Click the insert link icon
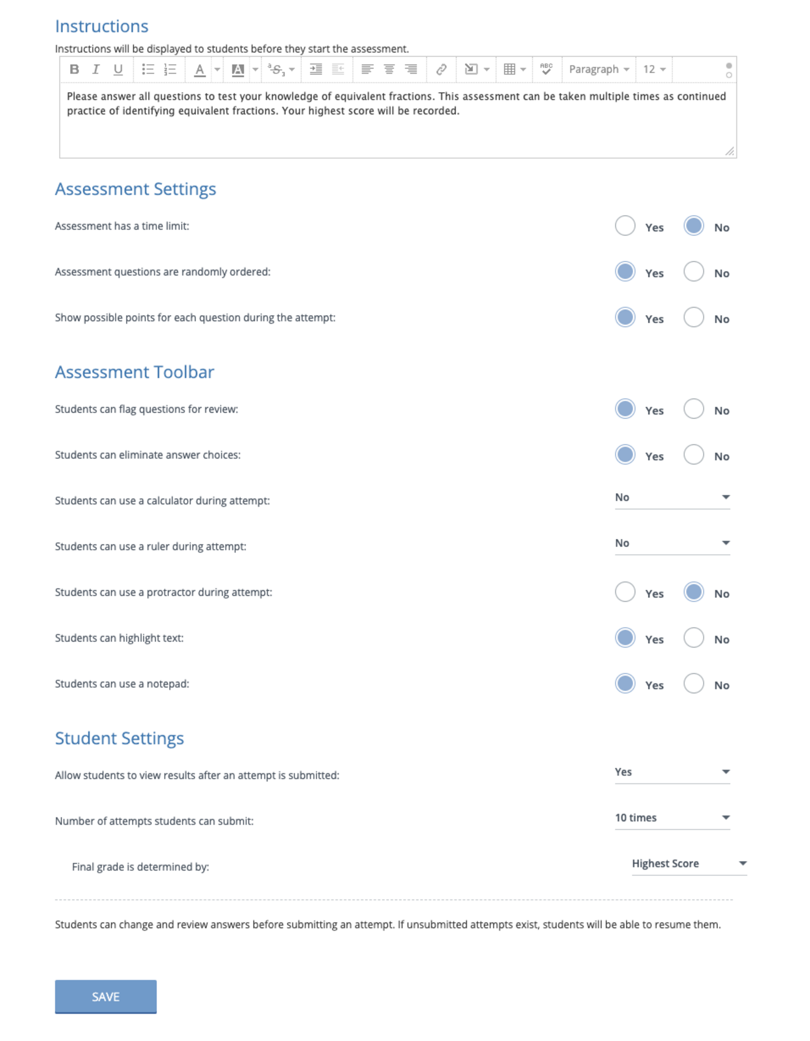This screenshot has width=810, height=1041. coord(441,70)
